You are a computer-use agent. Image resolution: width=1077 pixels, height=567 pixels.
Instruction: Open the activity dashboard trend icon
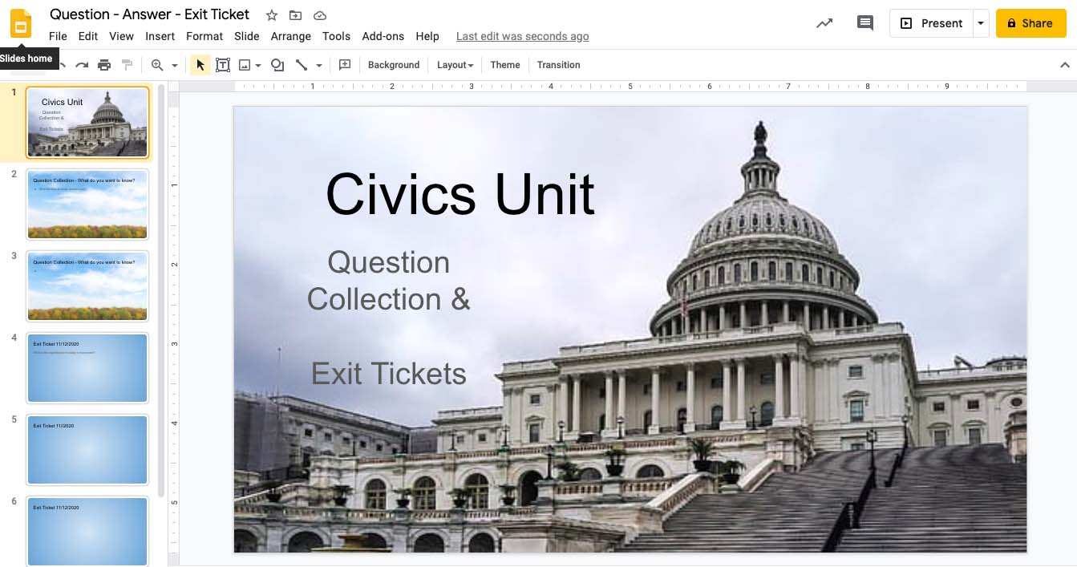click(x=824, y=23)
